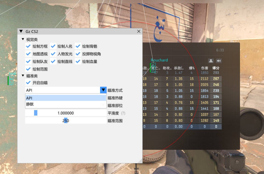
Task: Mute player using the scoreboard speaker icon
Action: click(219, 61)
